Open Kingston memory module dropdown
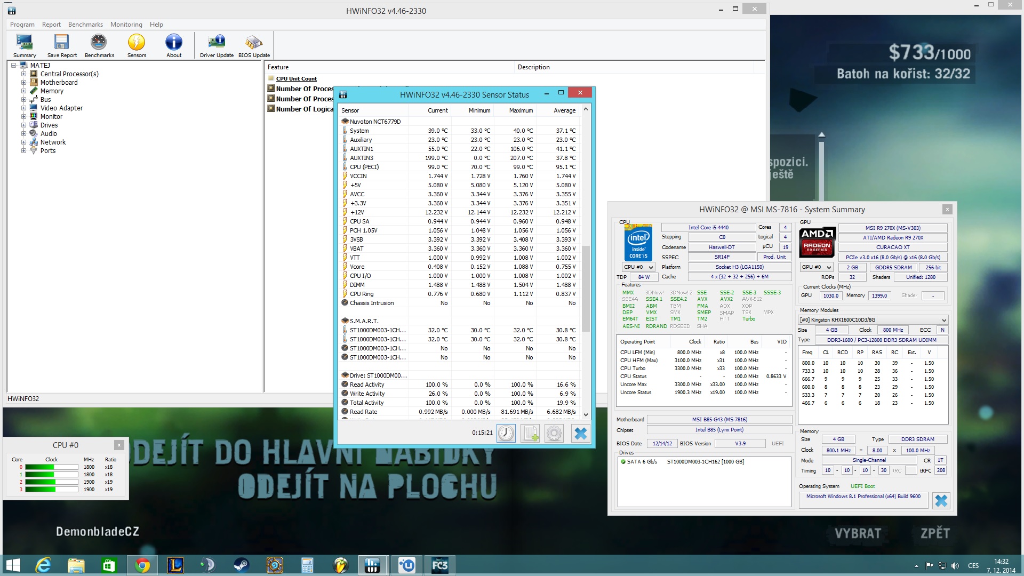The width and height of the screenshot is (1024, 576). [x=873, y=320]
